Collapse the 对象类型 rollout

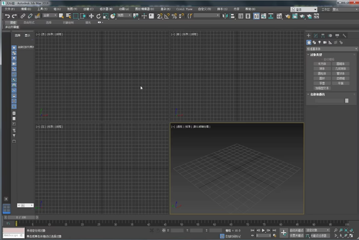coord(316,54)
